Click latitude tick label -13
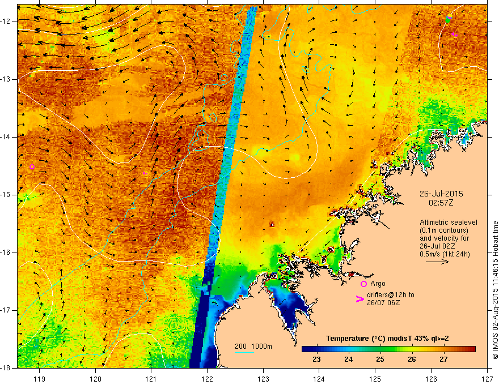 (x=6, y=79)
